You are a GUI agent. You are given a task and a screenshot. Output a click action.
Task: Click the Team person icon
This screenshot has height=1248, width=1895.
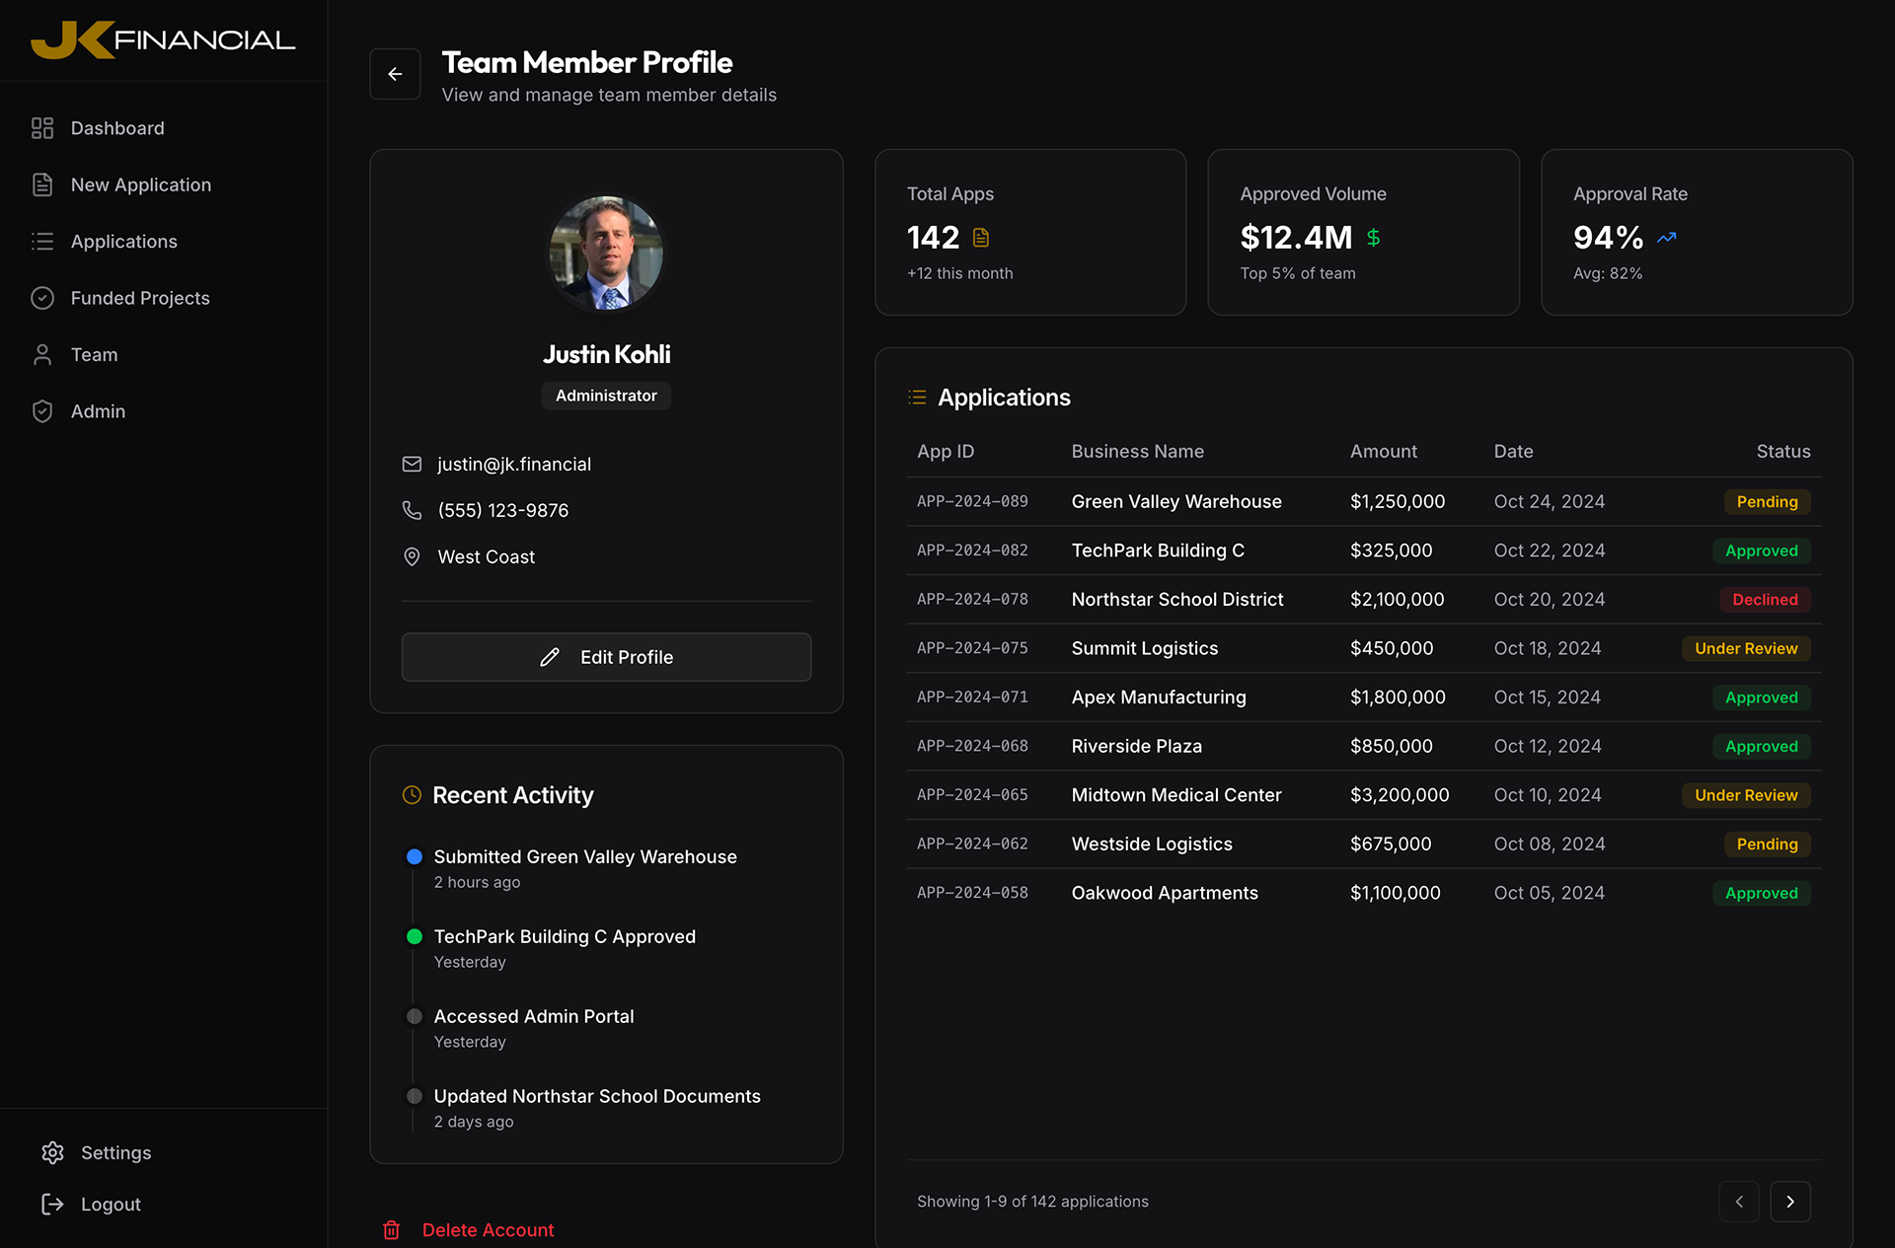coord(42,354)
